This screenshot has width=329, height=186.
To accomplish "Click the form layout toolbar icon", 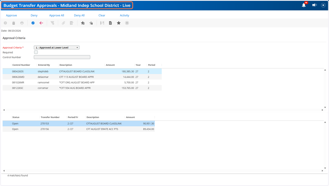I will click(x=102, y=23).
